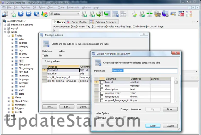Click the New Connection toolbar icon
The image size is (201, 135).
5,14
